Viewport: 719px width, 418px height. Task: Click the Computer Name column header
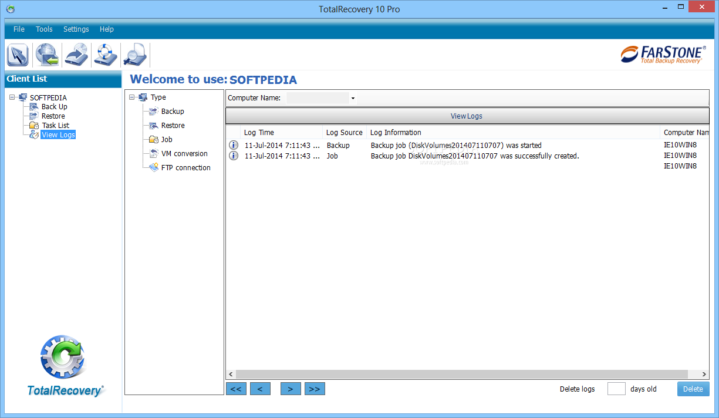[685, 133]
